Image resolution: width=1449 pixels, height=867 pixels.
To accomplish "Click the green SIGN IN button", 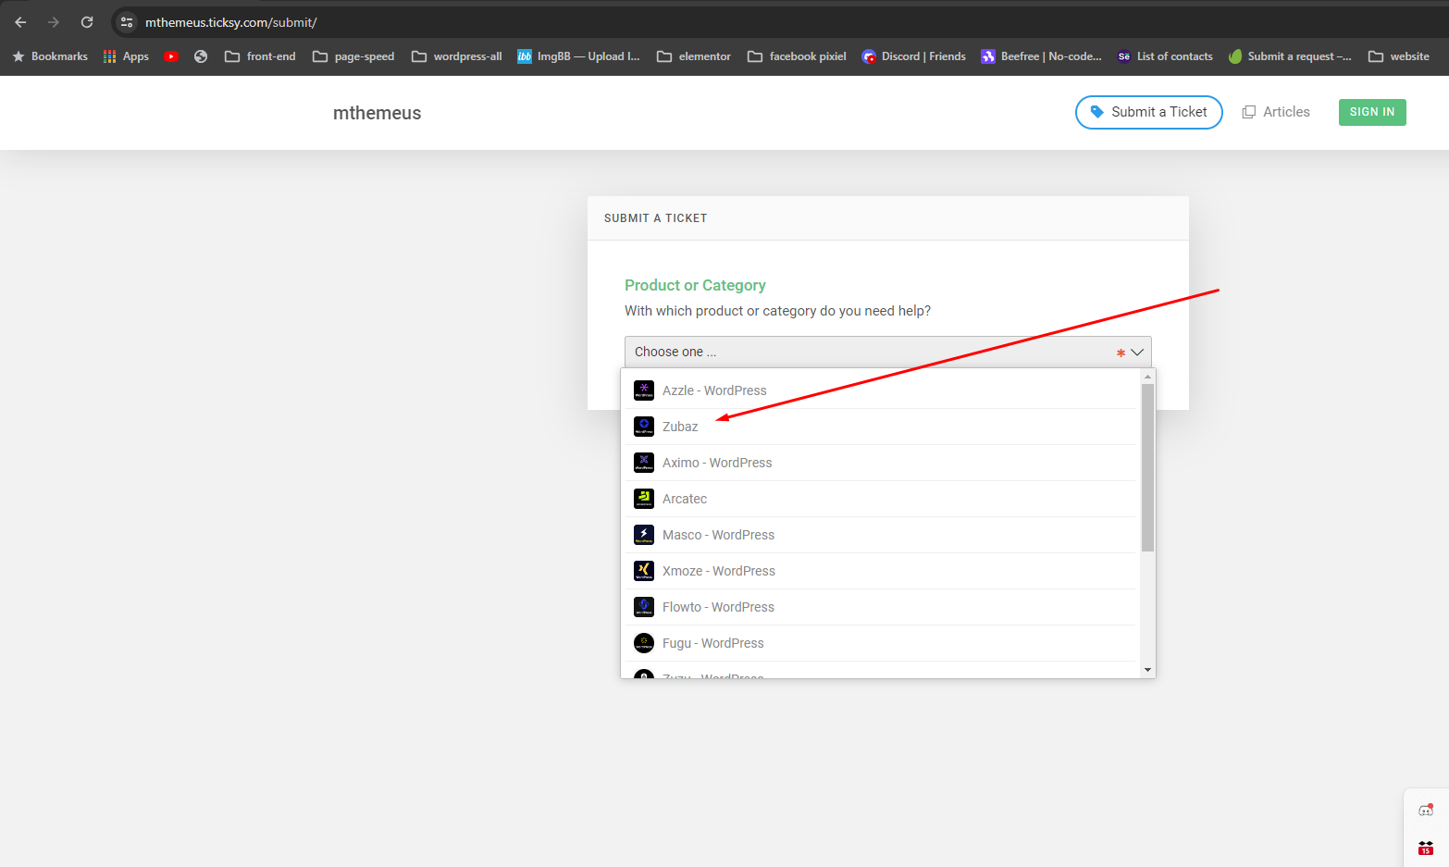I will [x=1372, y=112].
